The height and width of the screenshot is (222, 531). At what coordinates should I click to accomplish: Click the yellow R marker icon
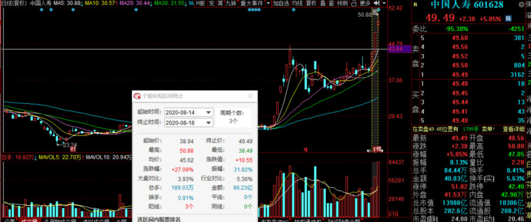pos(415,5)
